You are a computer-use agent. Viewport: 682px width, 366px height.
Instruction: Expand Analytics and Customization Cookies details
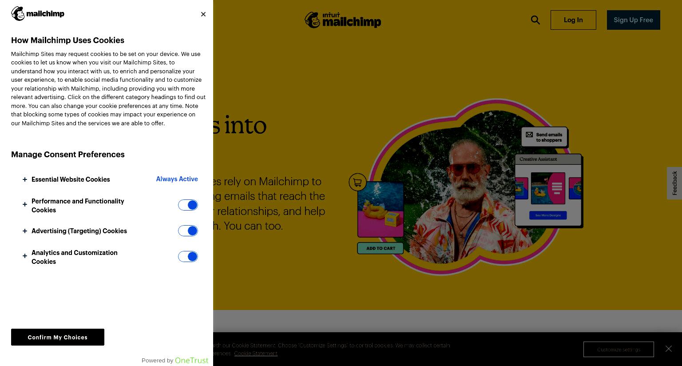point(25,256)
